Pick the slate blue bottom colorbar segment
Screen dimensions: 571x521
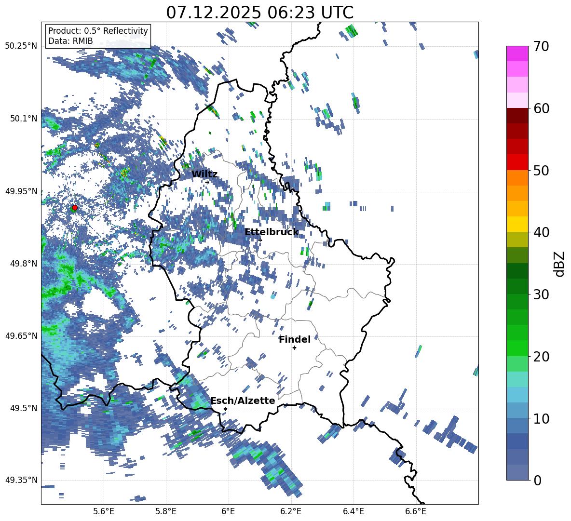click(x=517, y=472)
